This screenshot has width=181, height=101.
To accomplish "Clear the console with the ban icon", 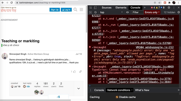I will click(x=95, y=12).
